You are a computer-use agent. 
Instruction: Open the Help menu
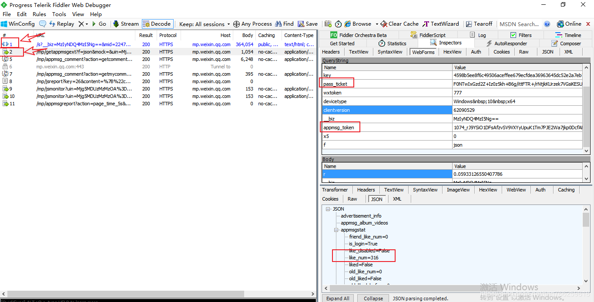(96, 14)
